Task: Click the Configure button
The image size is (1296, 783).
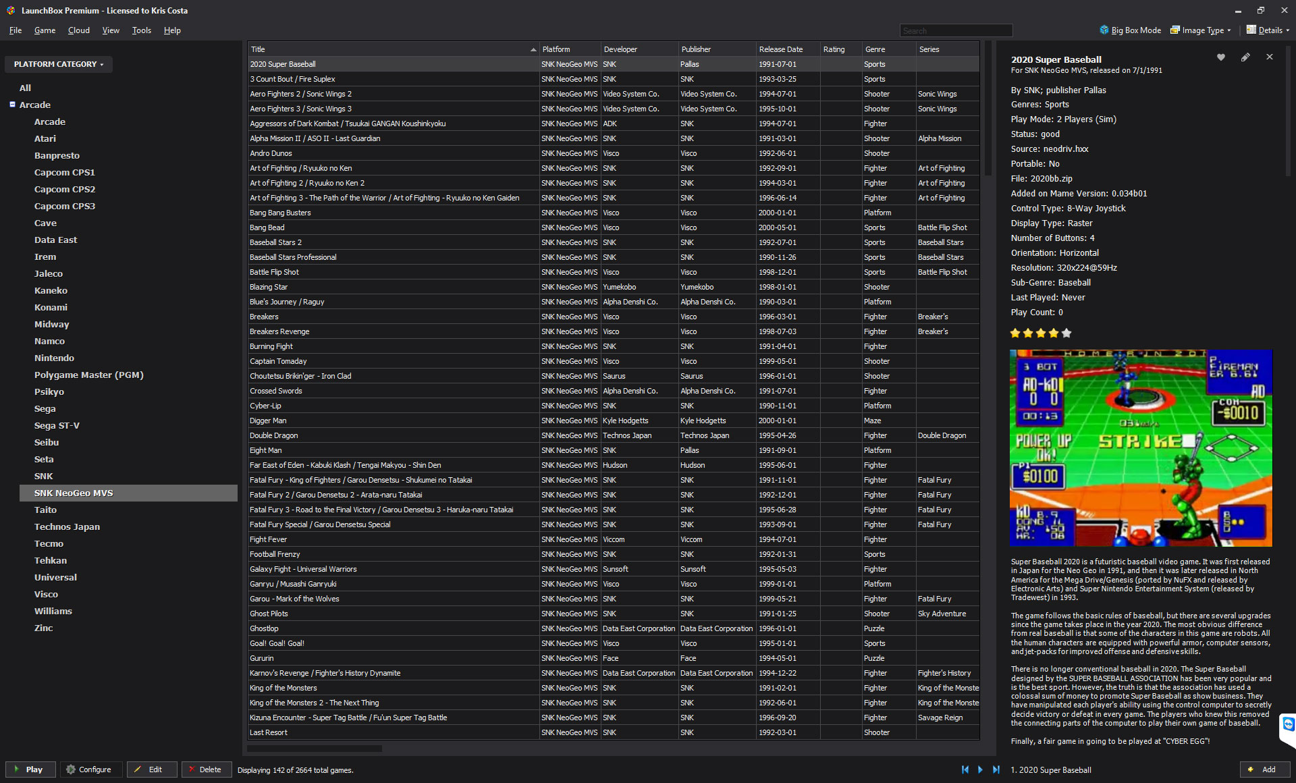Action: pyautogui.click(x=91, y=769)
